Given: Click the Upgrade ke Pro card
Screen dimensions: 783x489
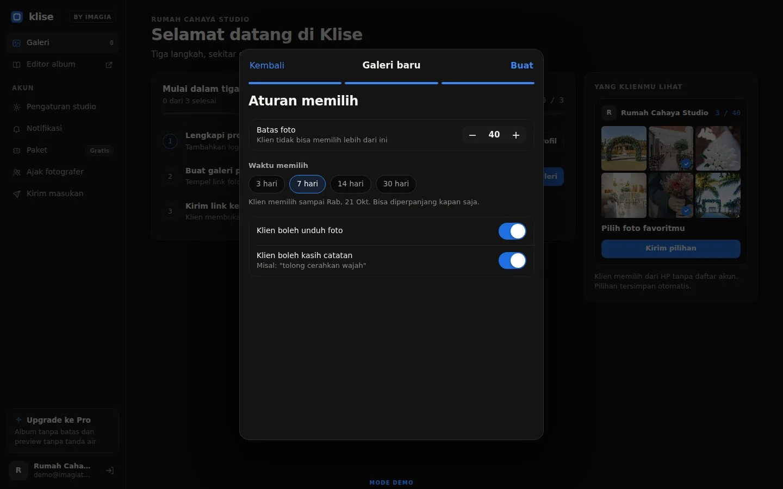Looking at the screenshot, I should (x=63, y=430).
